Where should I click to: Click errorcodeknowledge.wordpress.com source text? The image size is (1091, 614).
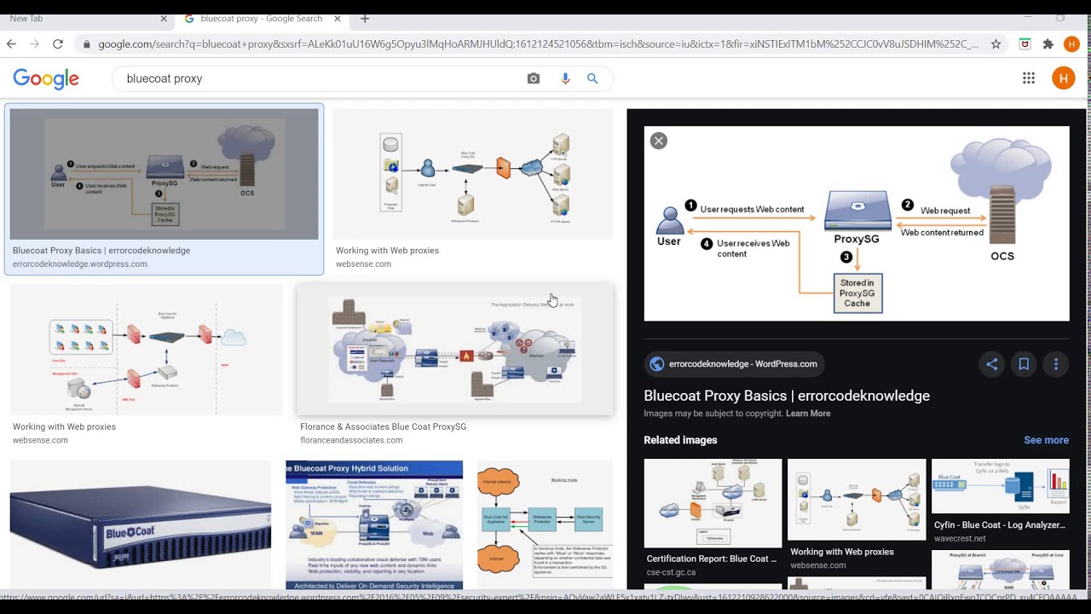tap(80, 264)
